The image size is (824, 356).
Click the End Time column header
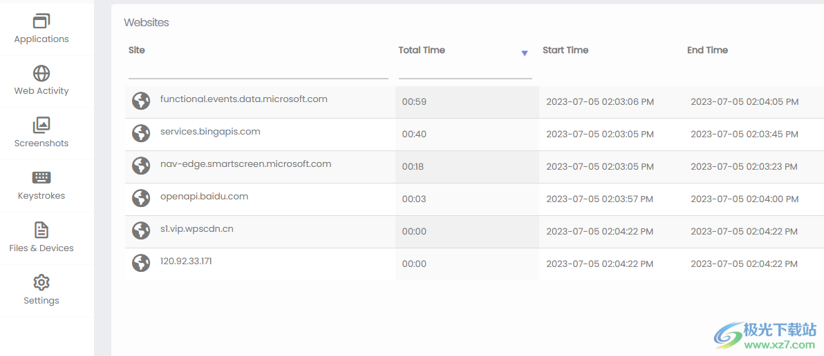pos(707,50)
